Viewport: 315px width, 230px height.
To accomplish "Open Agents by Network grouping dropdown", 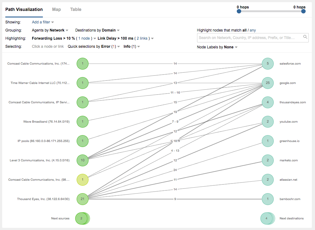I will tap(50, 30).
